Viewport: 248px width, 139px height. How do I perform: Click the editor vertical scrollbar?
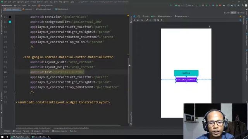point(128,91)
